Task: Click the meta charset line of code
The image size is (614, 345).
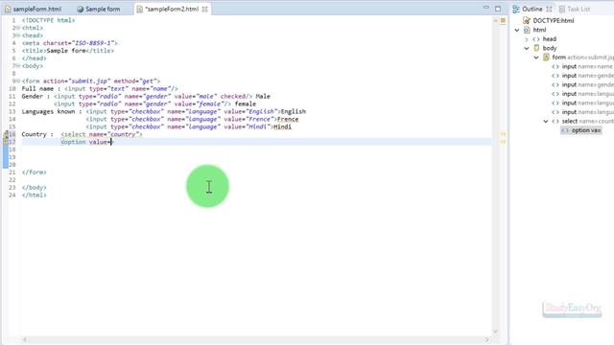Action: (x=70, y=43)
